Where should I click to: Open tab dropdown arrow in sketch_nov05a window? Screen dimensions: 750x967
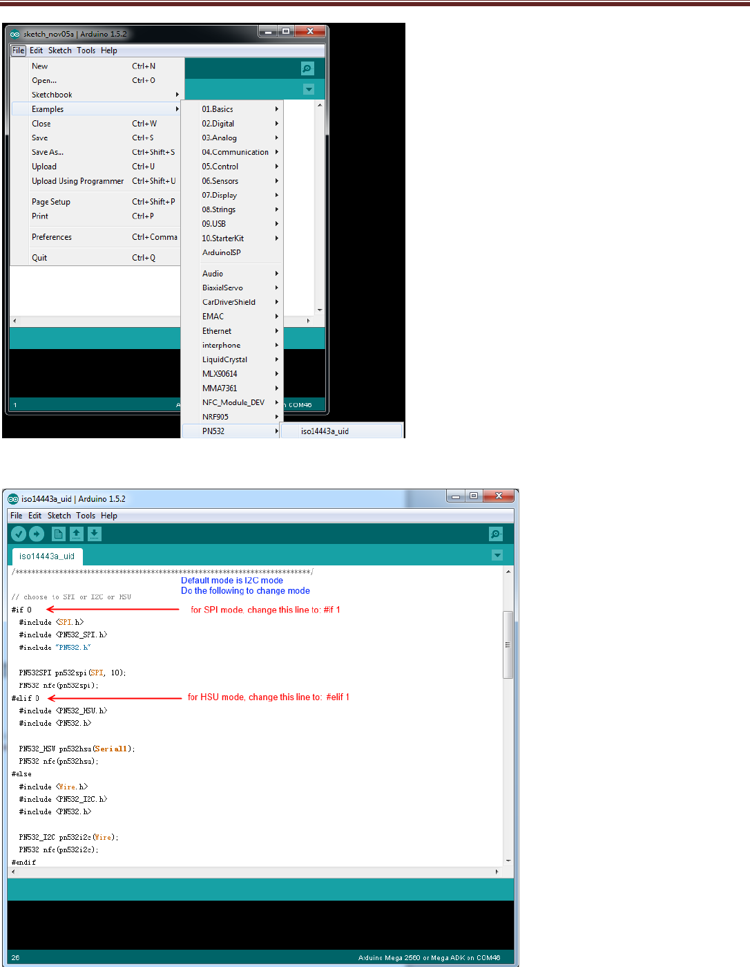[309, 89]
